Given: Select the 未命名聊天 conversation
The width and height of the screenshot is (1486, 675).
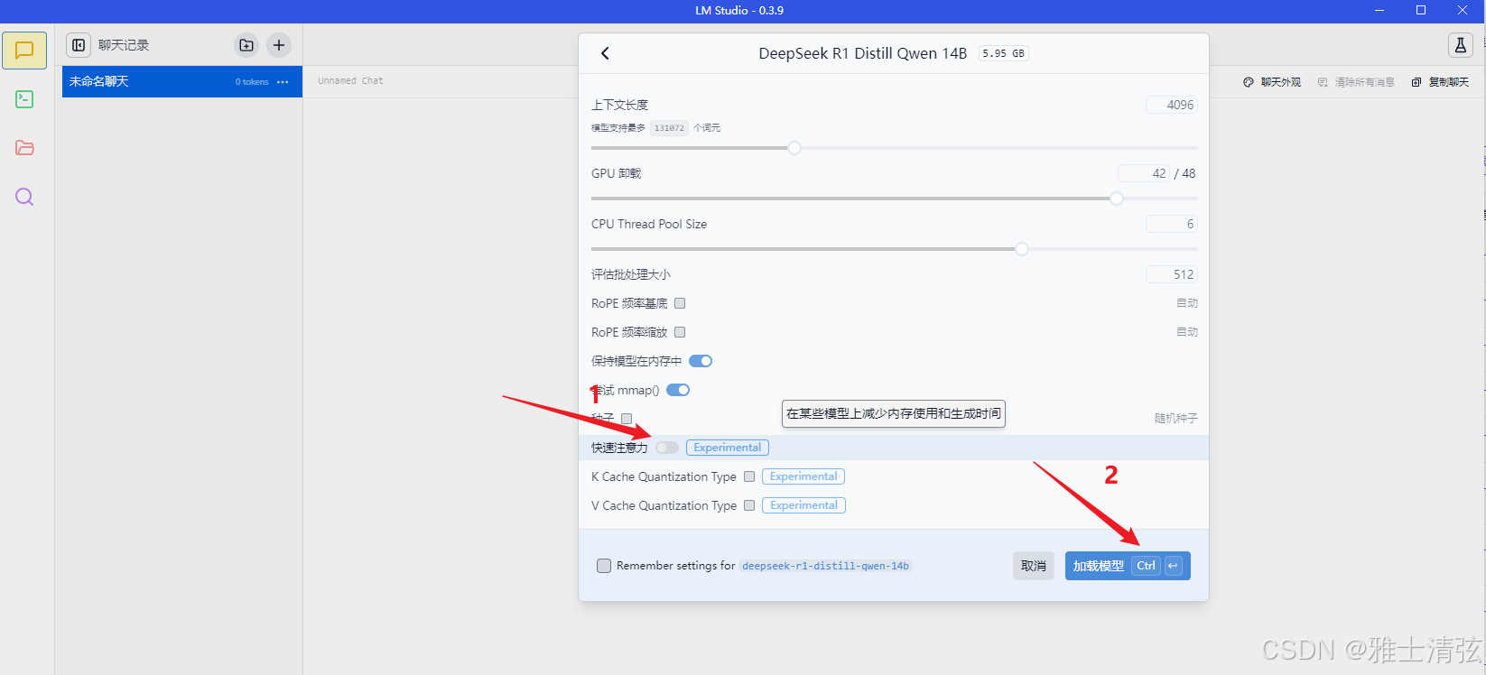Looking at the screenshot, I should [x=182, y=81].
